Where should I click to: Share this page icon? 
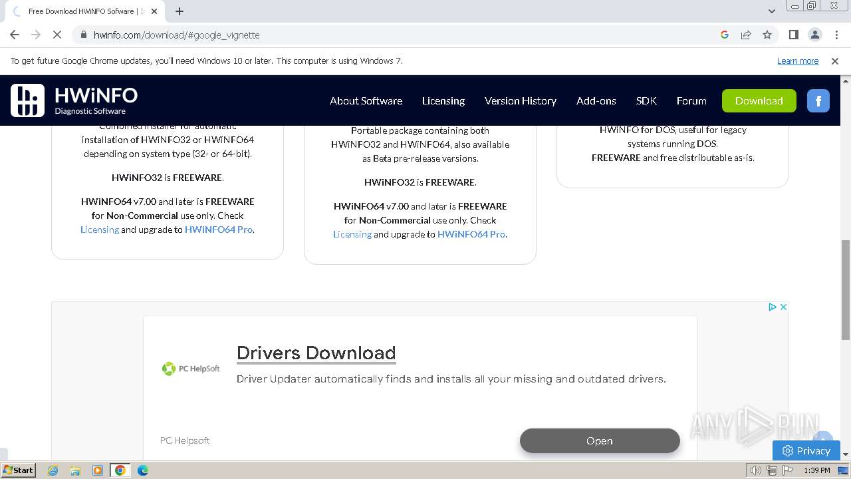click(746, 35)
